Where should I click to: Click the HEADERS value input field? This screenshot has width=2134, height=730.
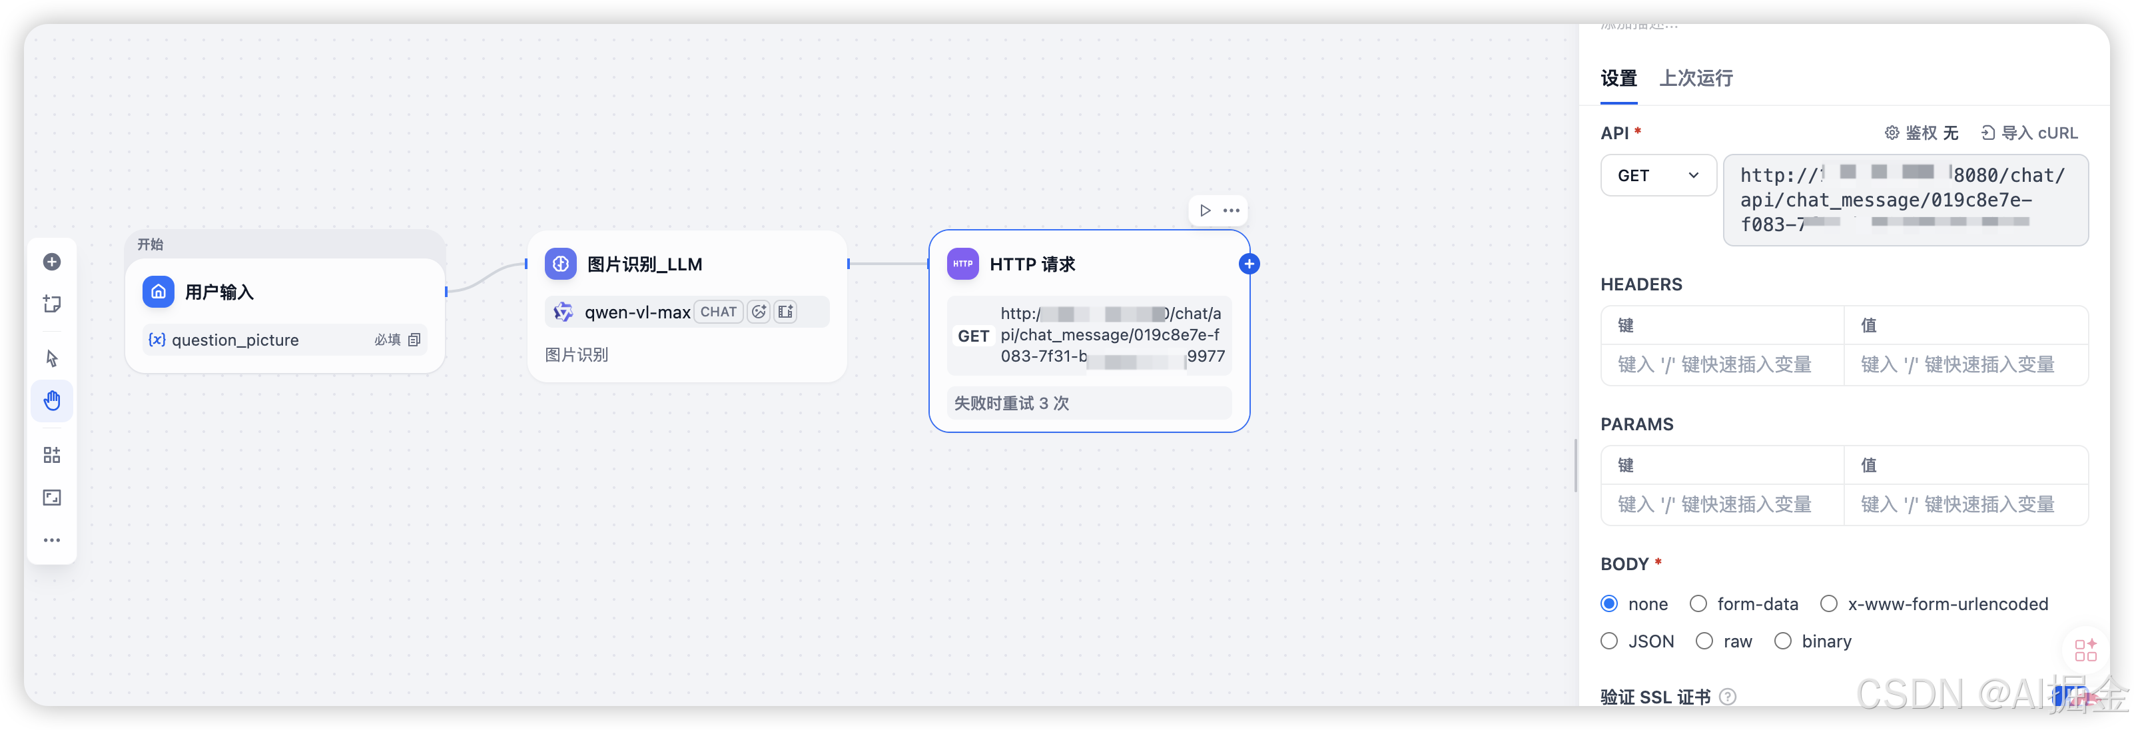1966,364
